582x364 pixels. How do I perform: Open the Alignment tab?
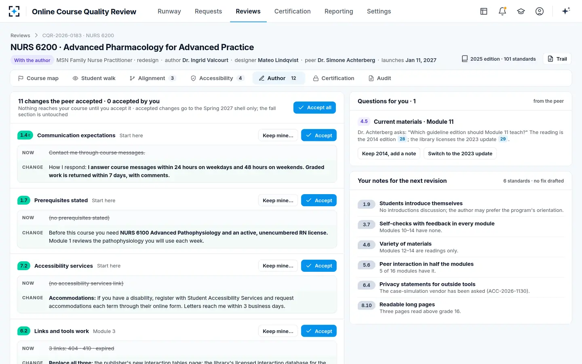click(152, 78)
